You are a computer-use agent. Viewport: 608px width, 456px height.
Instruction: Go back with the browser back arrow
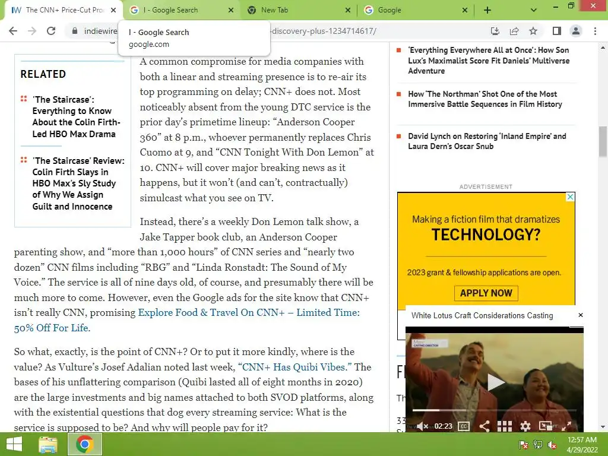click(13, 31)
